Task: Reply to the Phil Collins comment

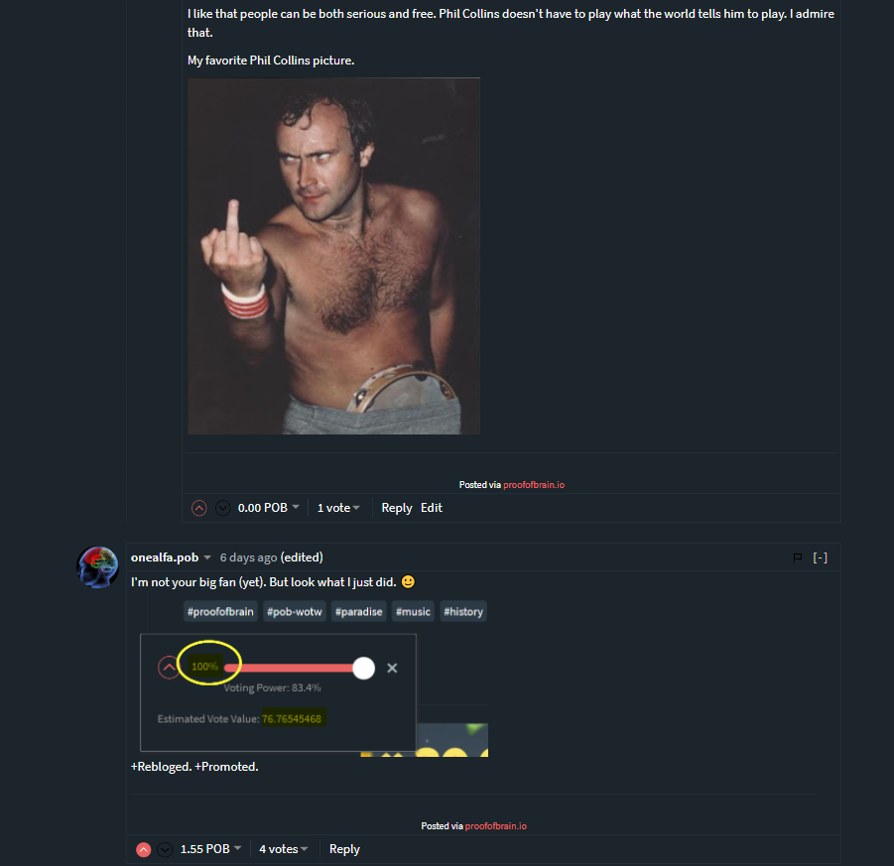Action: (396, 508)
